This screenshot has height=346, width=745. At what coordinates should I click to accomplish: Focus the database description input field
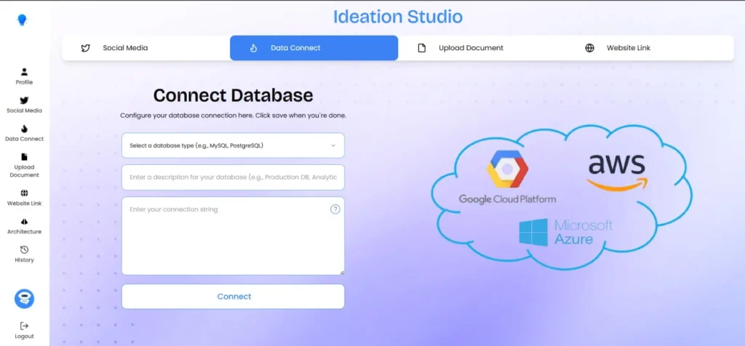(232, 177)
